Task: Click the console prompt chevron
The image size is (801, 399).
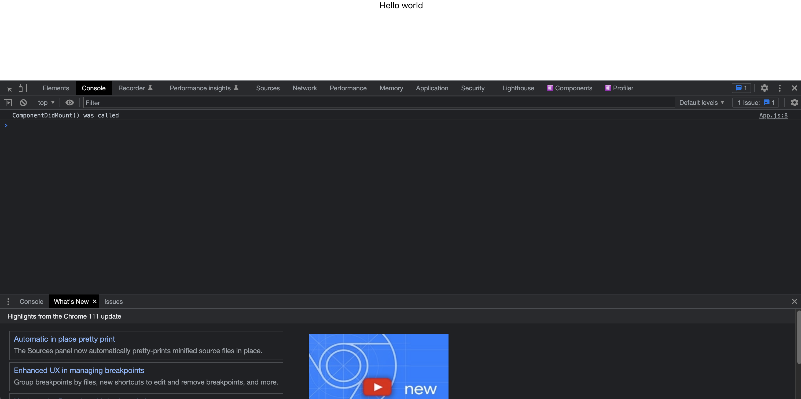Action: tap(6, 125)
